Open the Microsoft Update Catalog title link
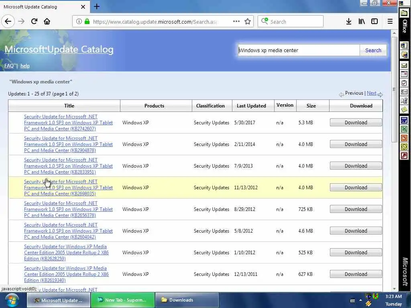 coord(59,49)
